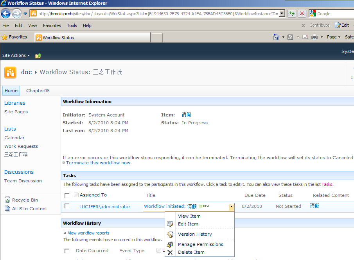Select the Home navigation tab

(11, 91)
